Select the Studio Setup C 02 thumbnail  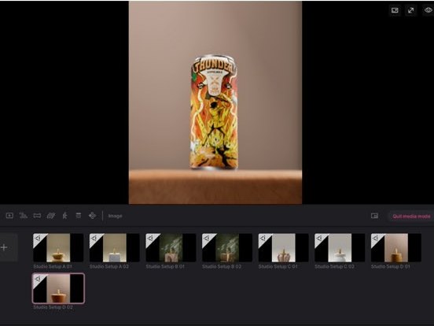tap(340, 247)
